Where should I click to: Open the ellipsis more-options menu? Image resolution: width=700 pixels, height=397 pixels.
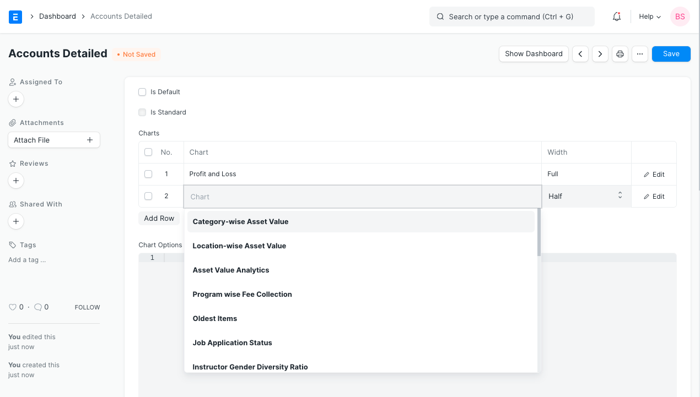click(x=639, y=53)
